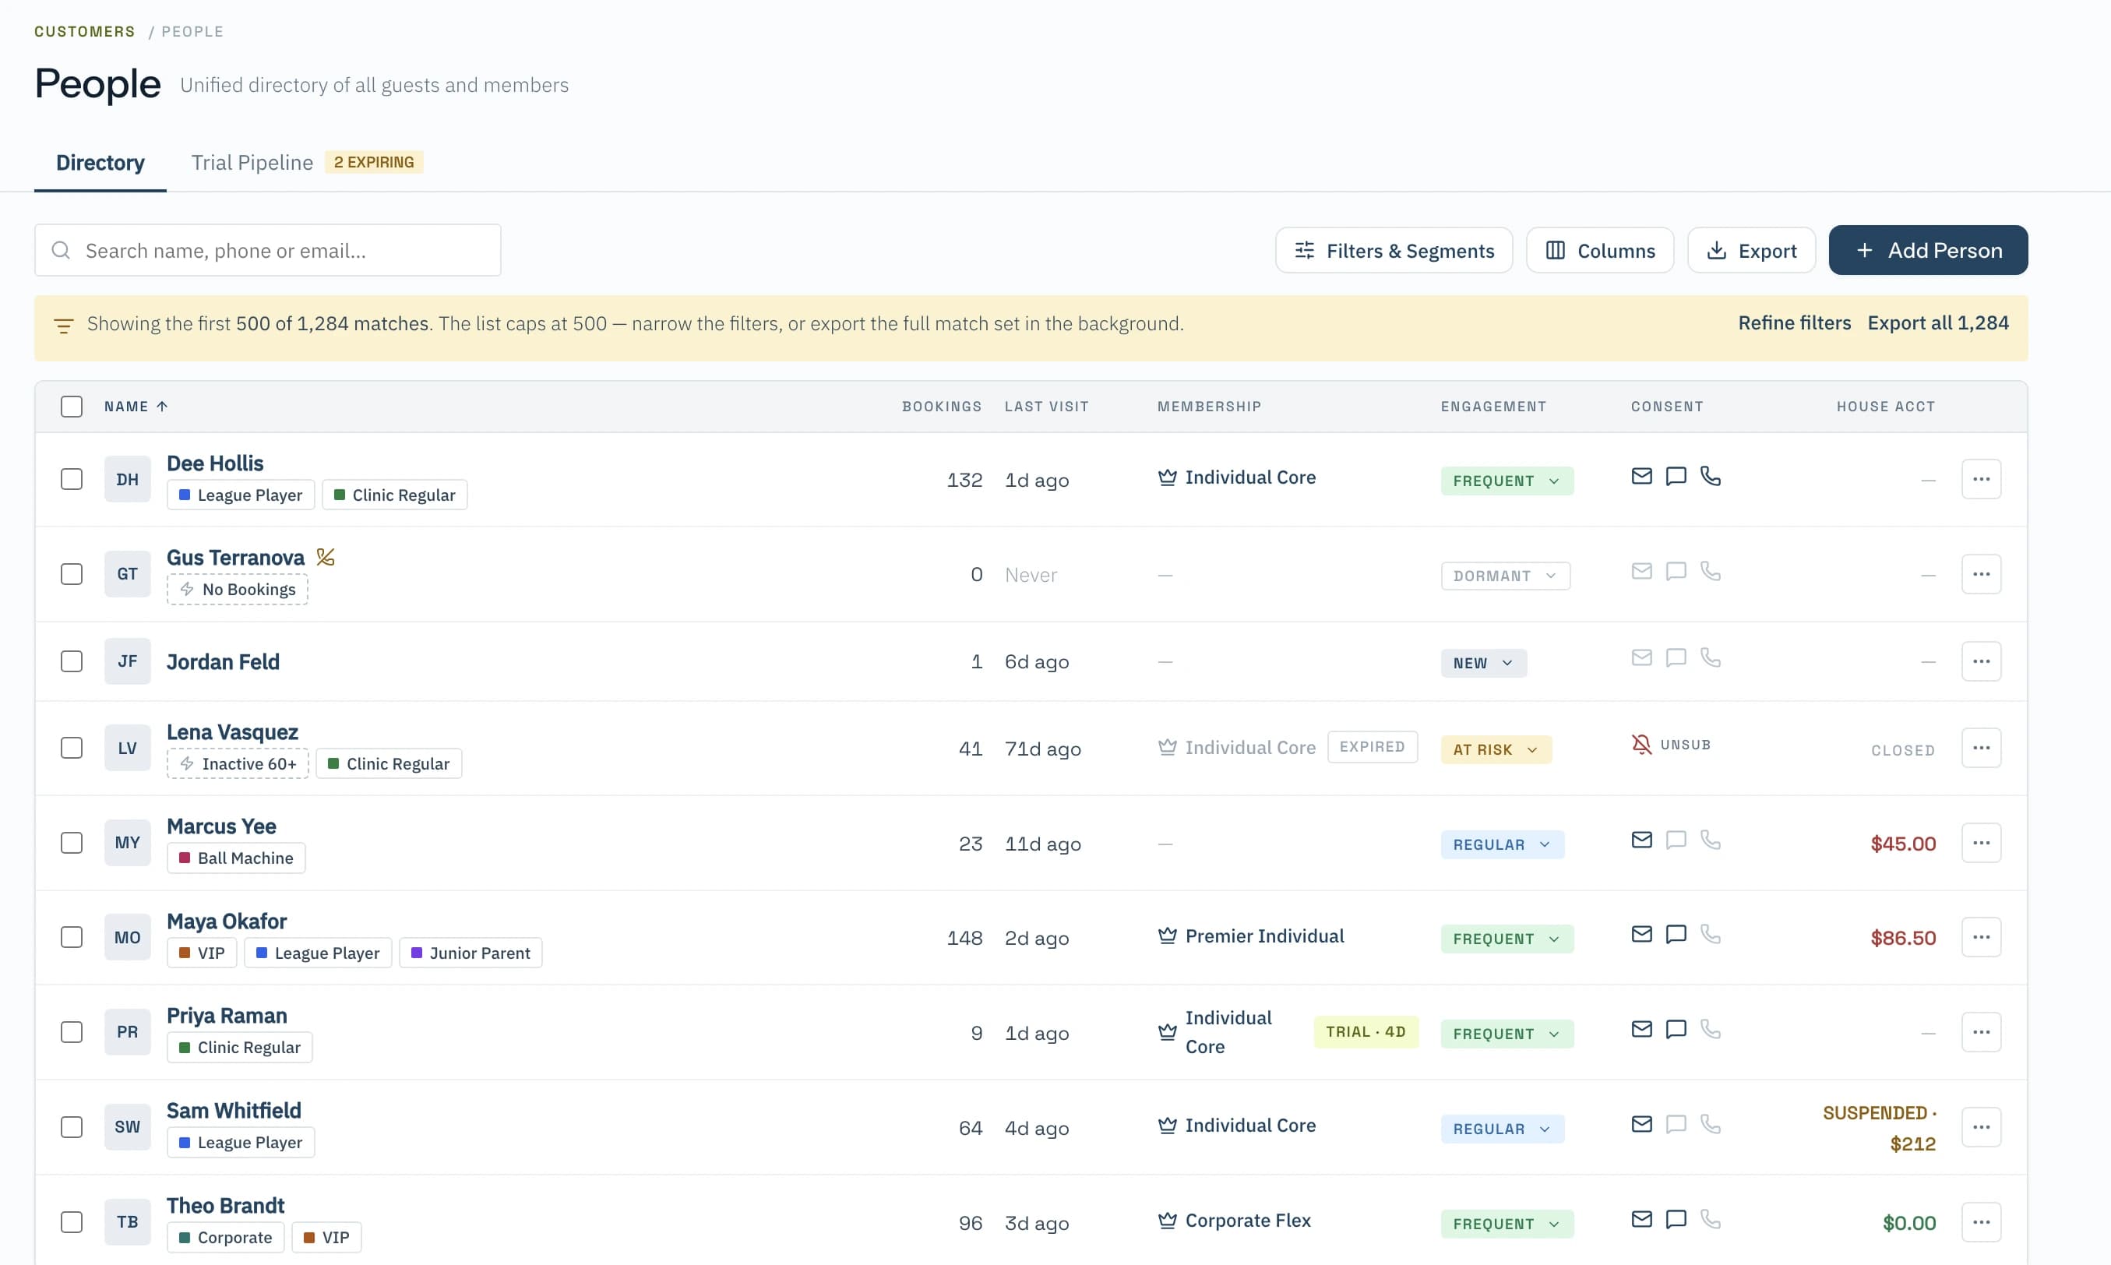Screen dimensions: 2111x1265
Task: Click the SMS consent icon for Marcus Yee
Action: click(x=1676, y=840)
